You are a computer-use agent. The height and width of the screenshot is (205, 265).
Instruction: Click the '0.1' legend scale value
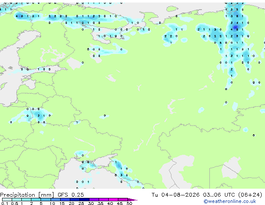(x=5, y=203)
